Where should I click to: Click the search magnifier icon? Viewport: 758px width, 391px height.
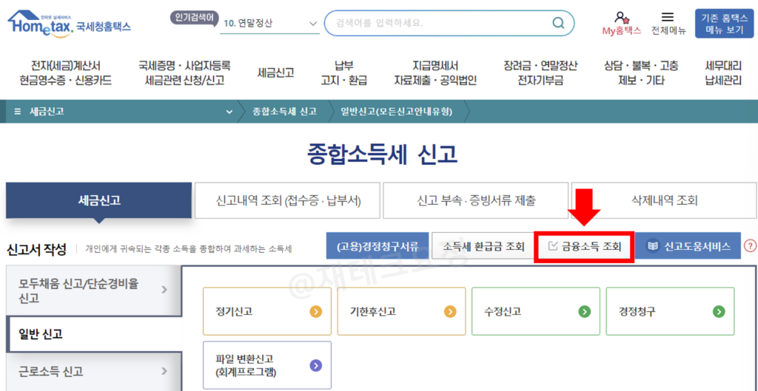[558, 23]
